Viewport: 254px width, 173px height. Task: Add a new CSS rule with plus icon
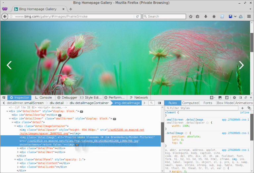[242, 108]
